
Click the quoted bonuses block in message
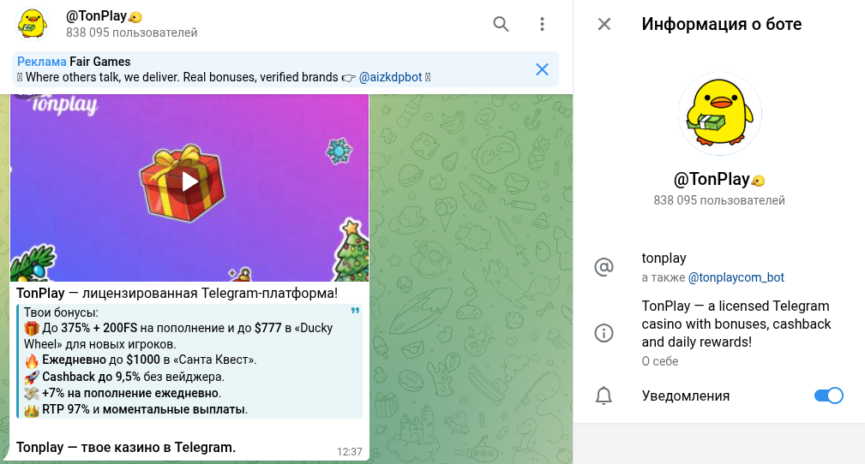click(180, 361)
